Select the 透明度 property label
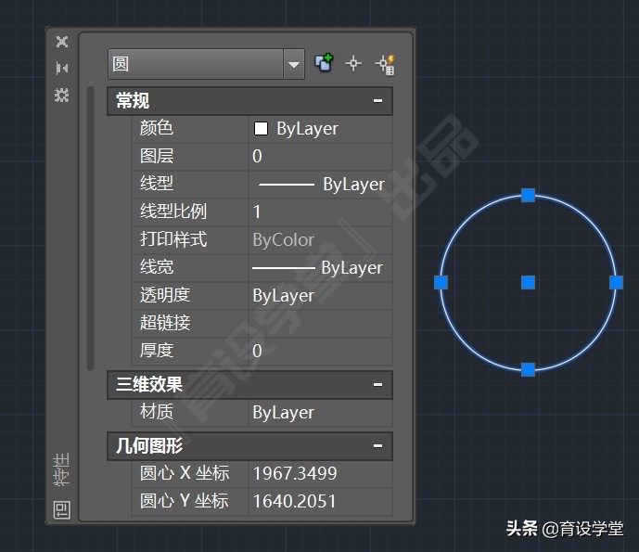This screenshot has height=552, width=639. coord(165,295)
